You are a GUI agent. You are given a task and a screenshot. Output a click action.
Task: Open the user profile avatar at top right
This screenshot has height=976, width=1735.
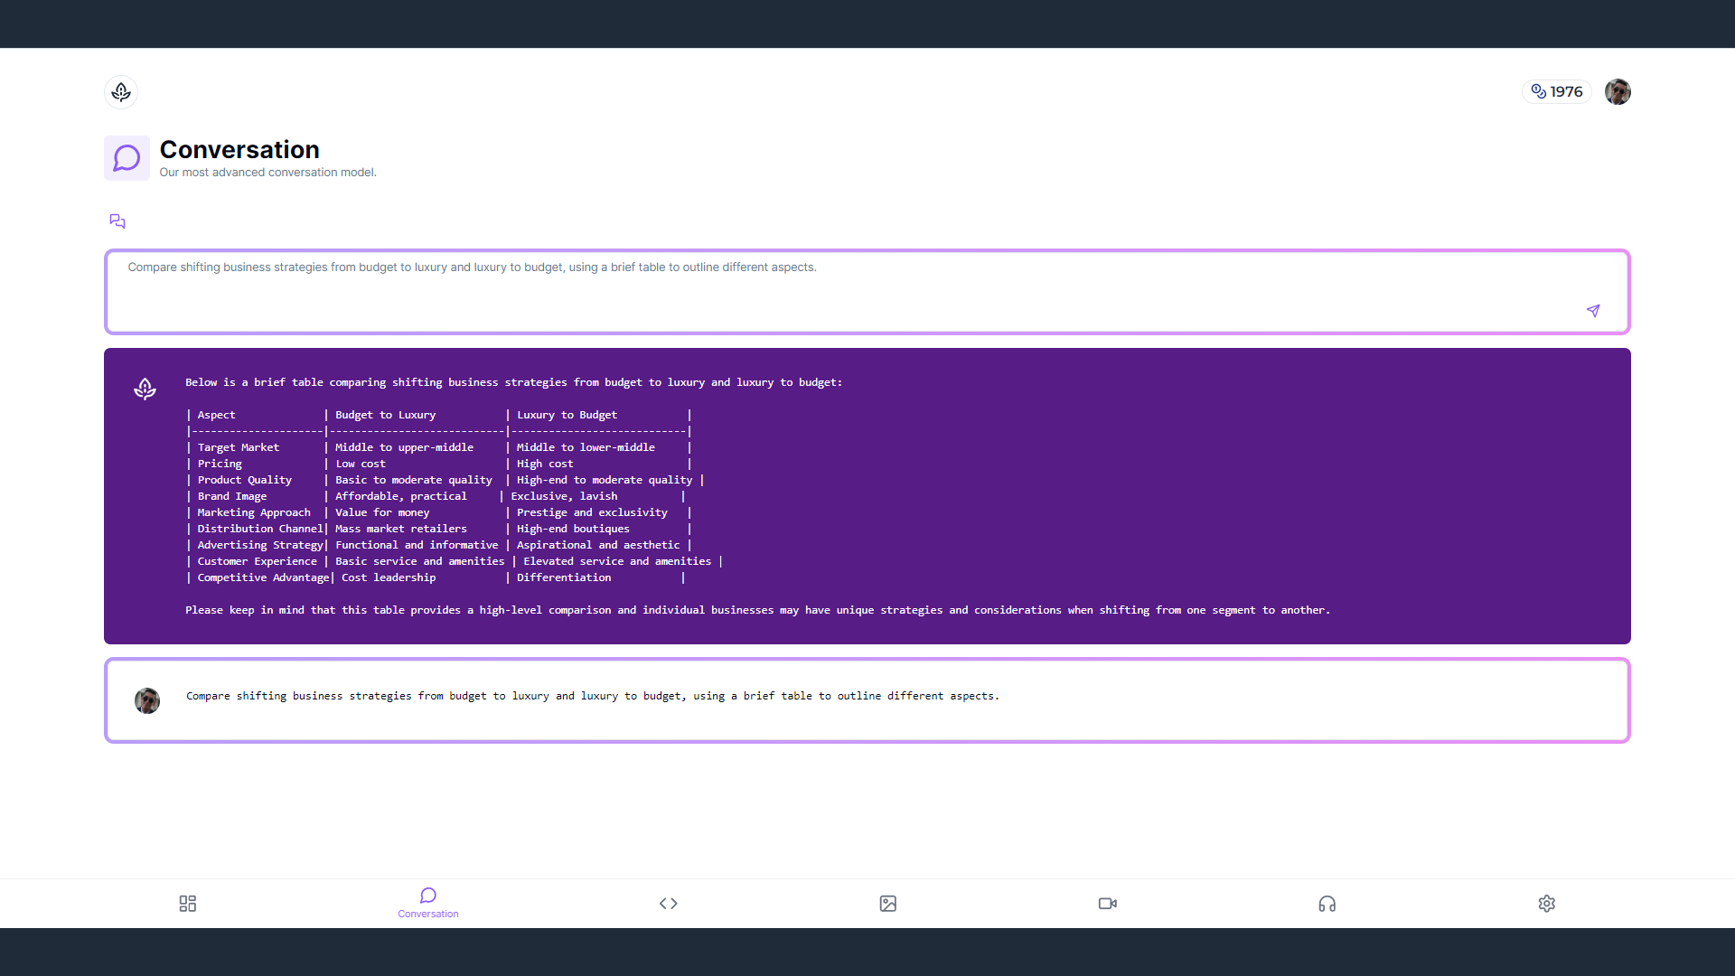[1618, 91]
